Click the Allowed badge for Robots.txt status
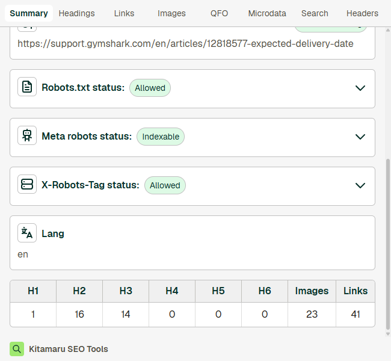This screenshot has height=361, width=391. 150,88
